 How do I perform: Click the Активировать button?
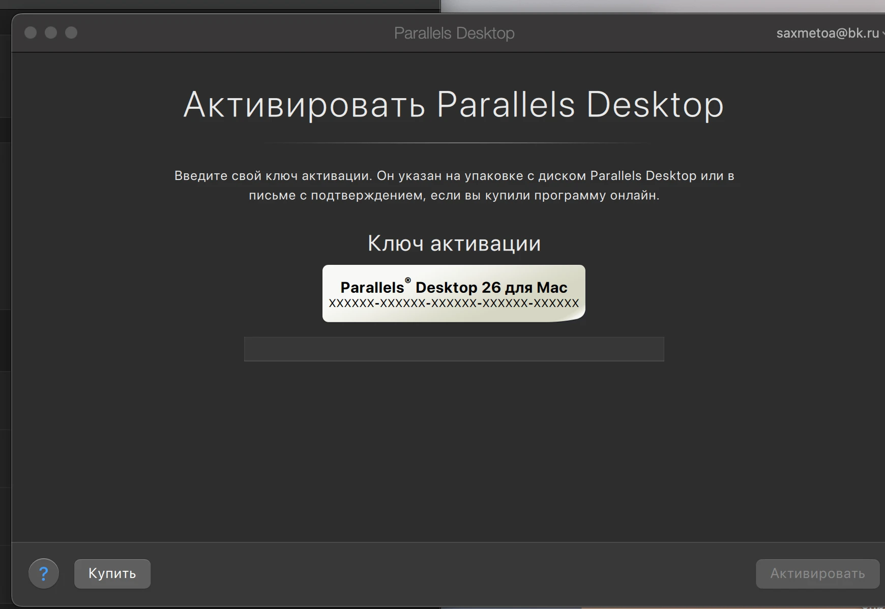point(817,574)
